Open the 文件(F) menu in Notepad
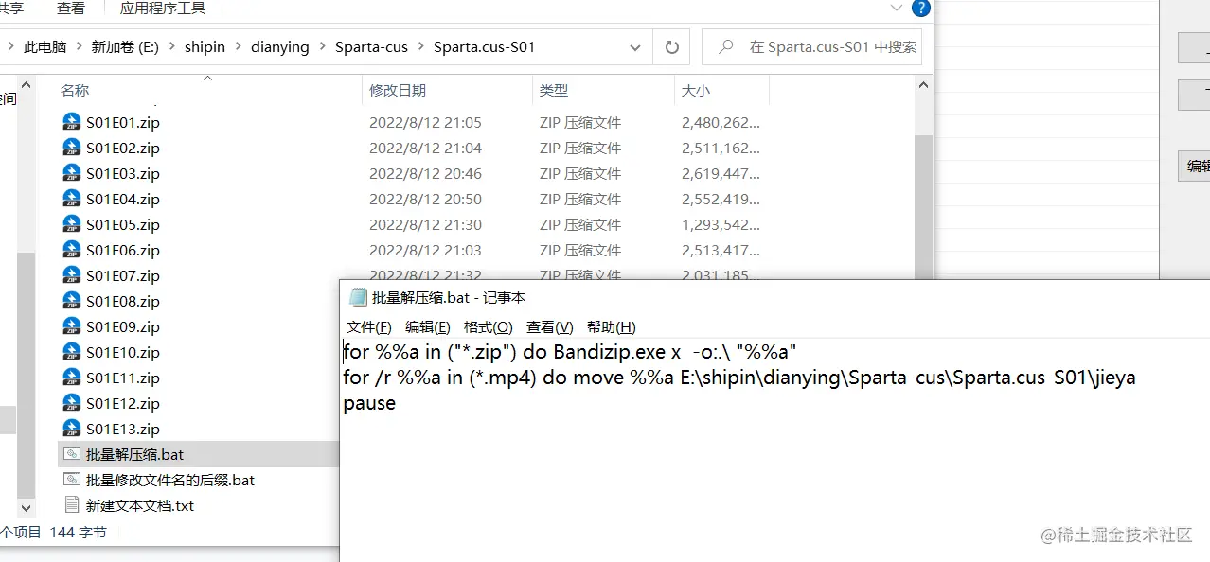This screenshot has height=562, width=1210. pos(369,326)
